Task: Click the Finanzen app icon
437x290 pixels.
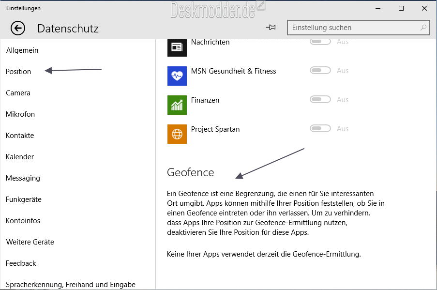Action: click(177, 105)
